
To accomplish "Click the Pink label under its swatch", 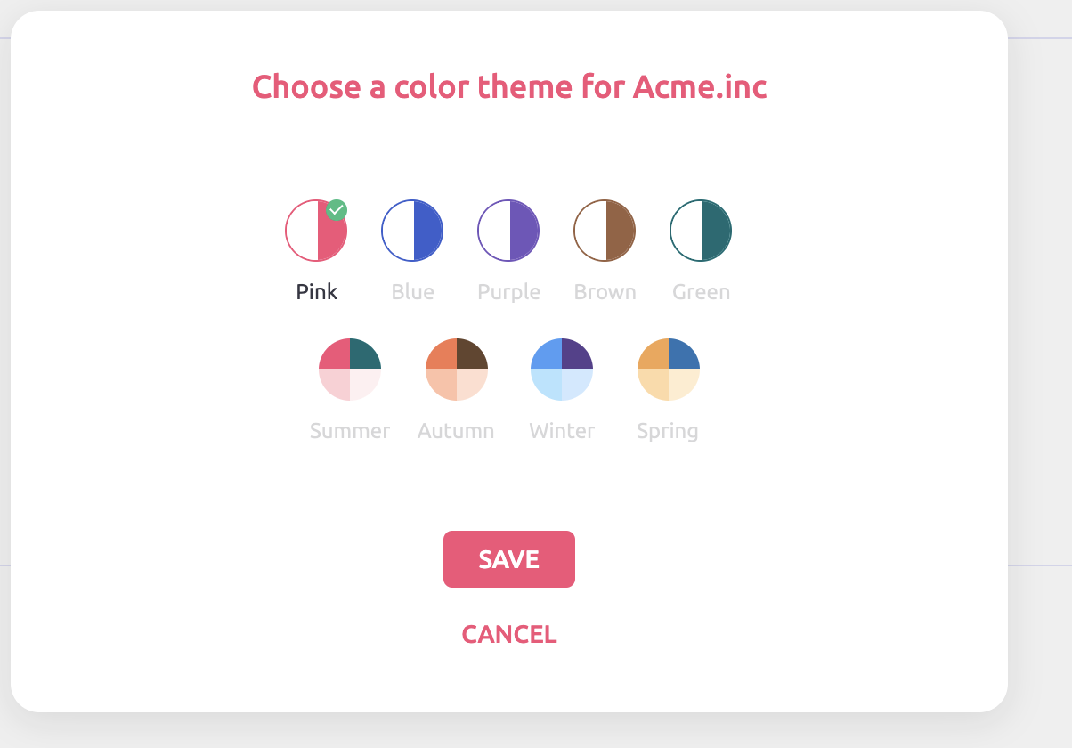I will coord(316,291).
